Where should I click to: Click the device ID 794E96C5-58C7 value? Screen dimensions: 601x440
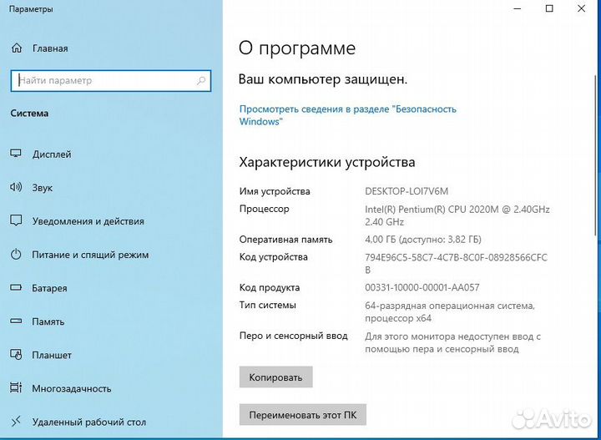pyautogui.click(x=456, y=263)
